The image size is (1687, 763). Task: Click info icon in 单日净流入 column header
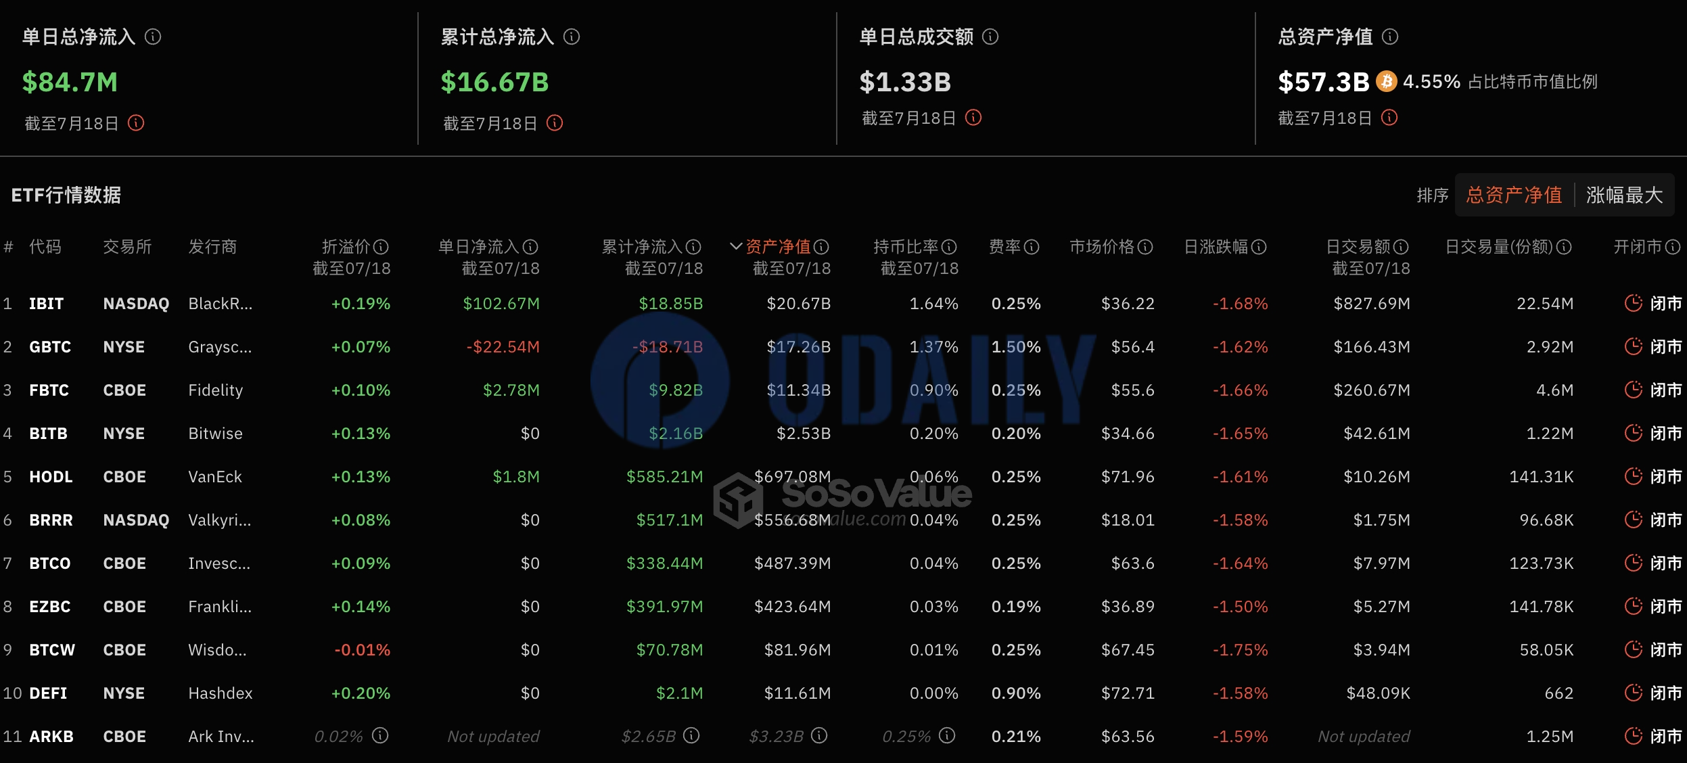click(530, 247)
